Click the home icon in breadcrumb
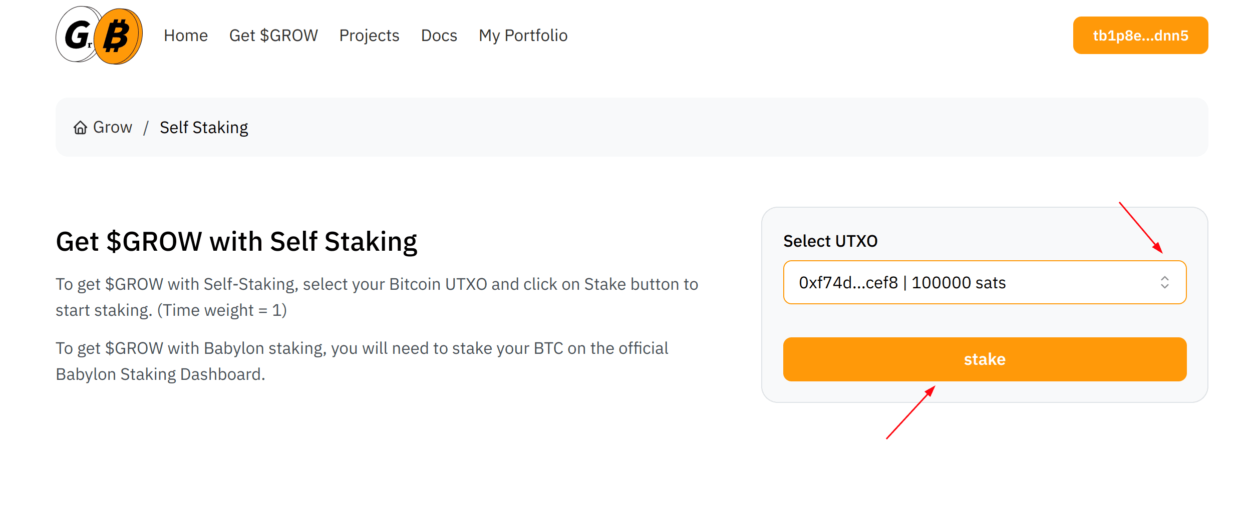This screenshot has height=515, width=1258. coord(80,128)
